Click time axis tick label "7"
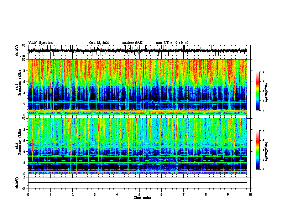282x218 pixels. click(x=184, y=194)
